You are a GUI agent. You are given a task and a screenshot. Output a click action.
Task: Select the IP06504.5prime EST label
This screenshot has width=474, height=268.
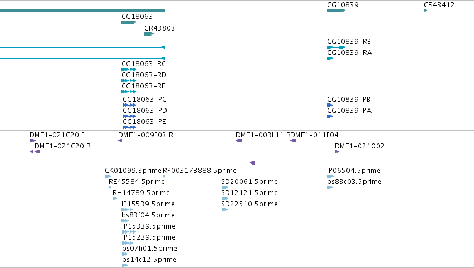(353, 171)
